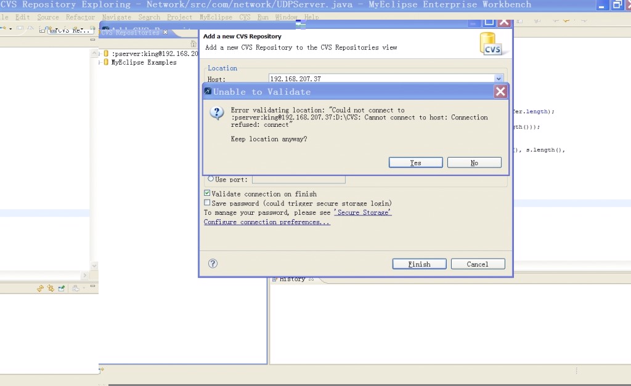Expand the :pserver:king@192.168 repository node
Viewport: 631px width, 386px height.
click(100, 54)
